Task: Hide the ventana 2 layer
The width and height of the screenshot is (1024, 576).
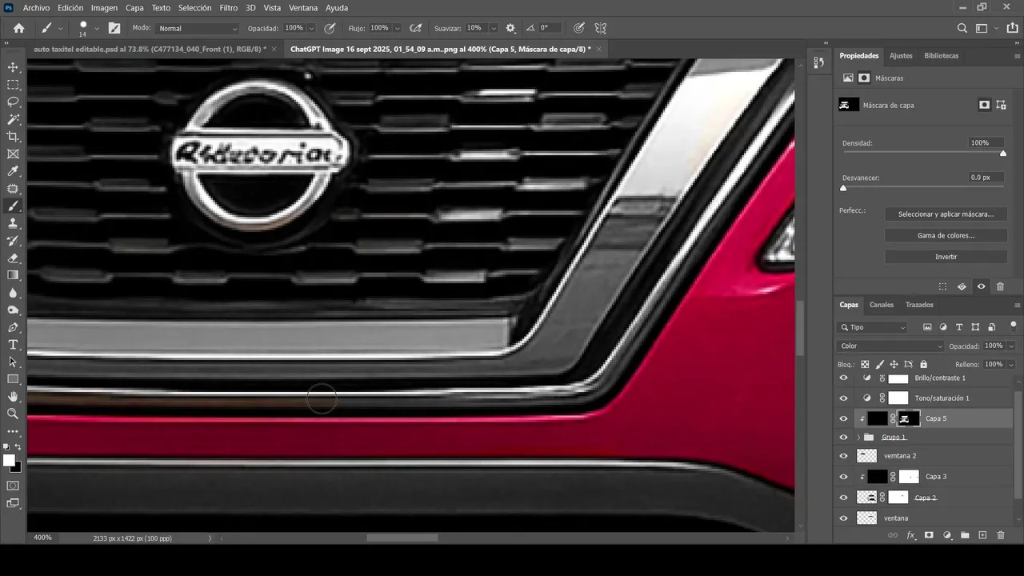Action: click(843, 456)
